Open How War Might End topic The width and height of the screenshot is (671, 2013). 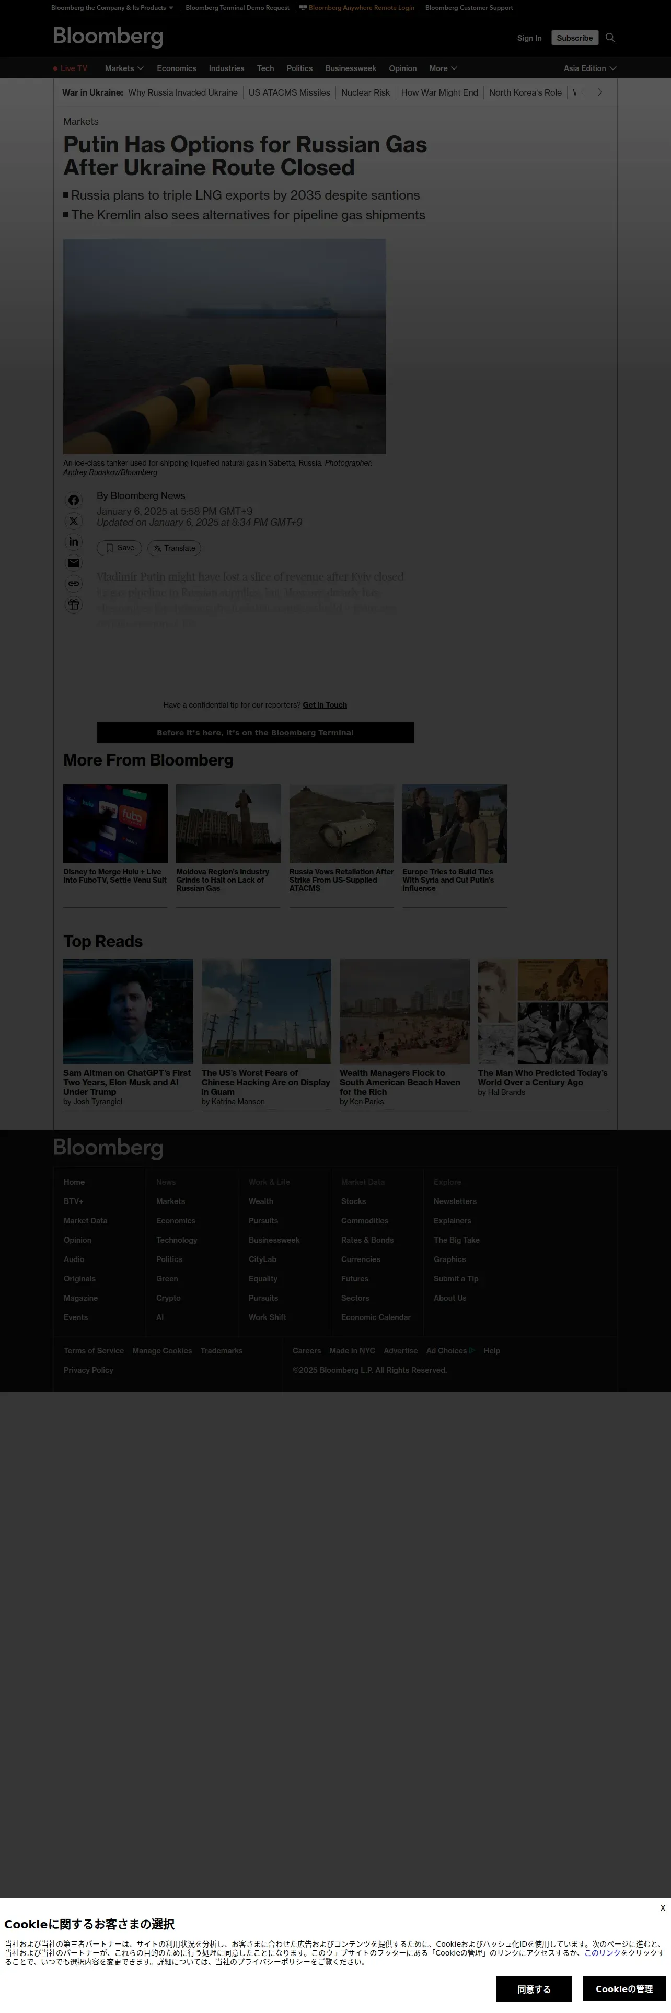(439, 92)
